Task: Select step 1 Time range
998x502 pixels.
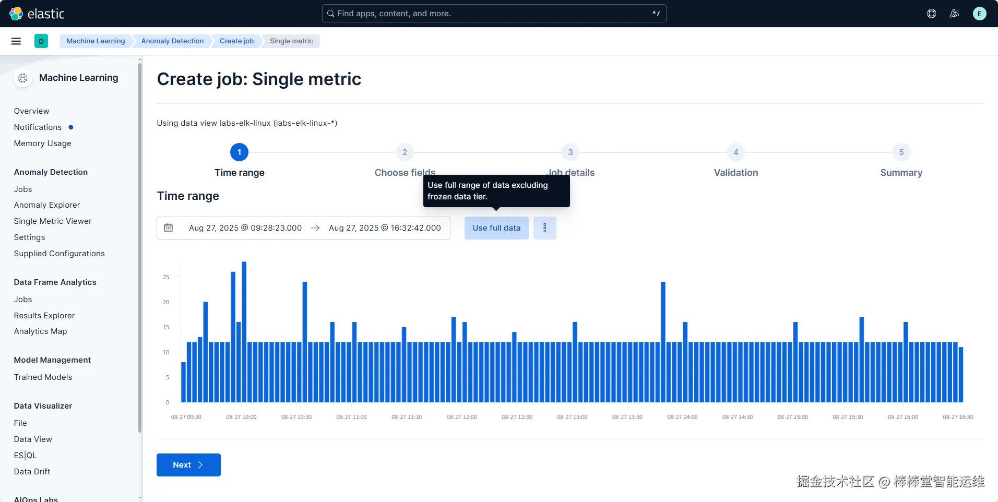Action: (240, 152)
